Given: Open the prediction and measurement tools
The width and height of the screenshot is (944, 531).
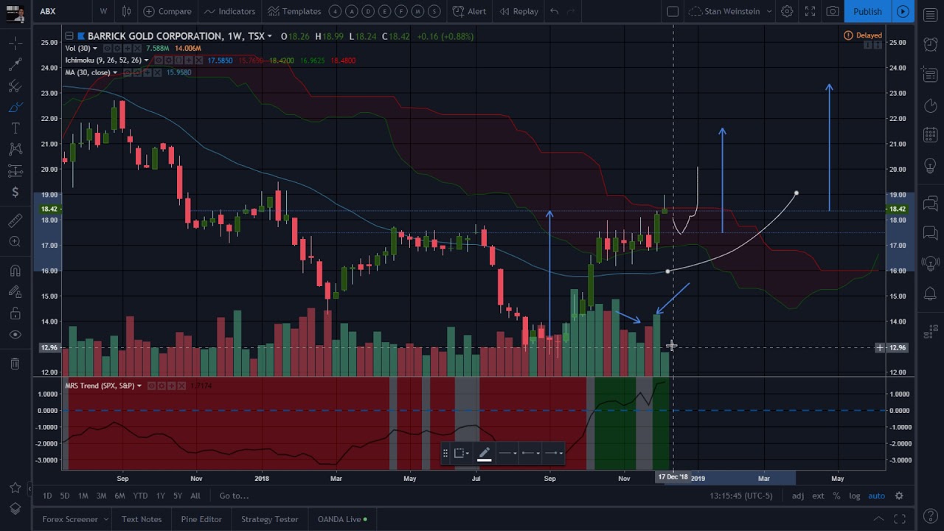Looking at the screenshot, I should tap(15, 170).
